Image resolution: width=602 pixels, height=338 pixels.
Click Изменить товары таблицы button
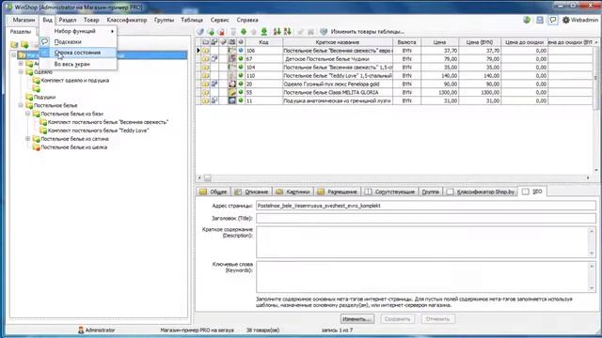(362, 32)
